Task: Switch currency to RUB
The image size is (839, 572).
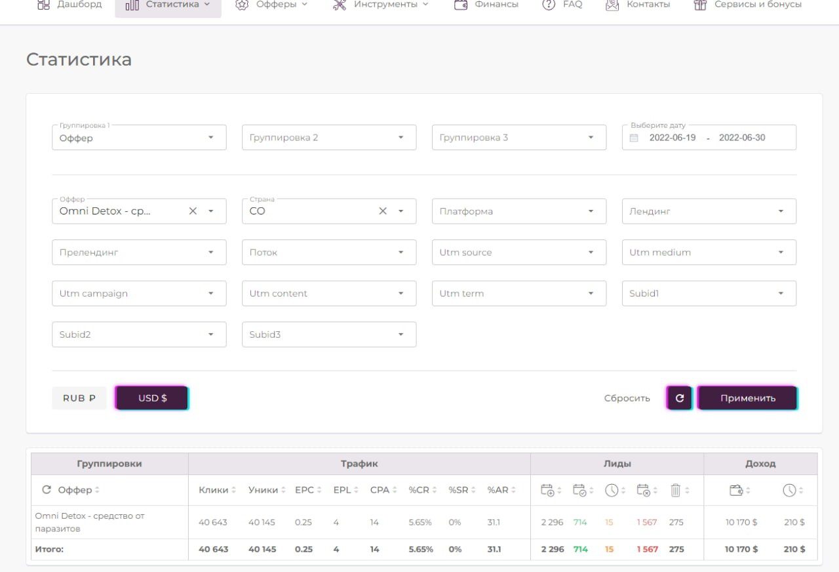Action: (x=79, y=398)
